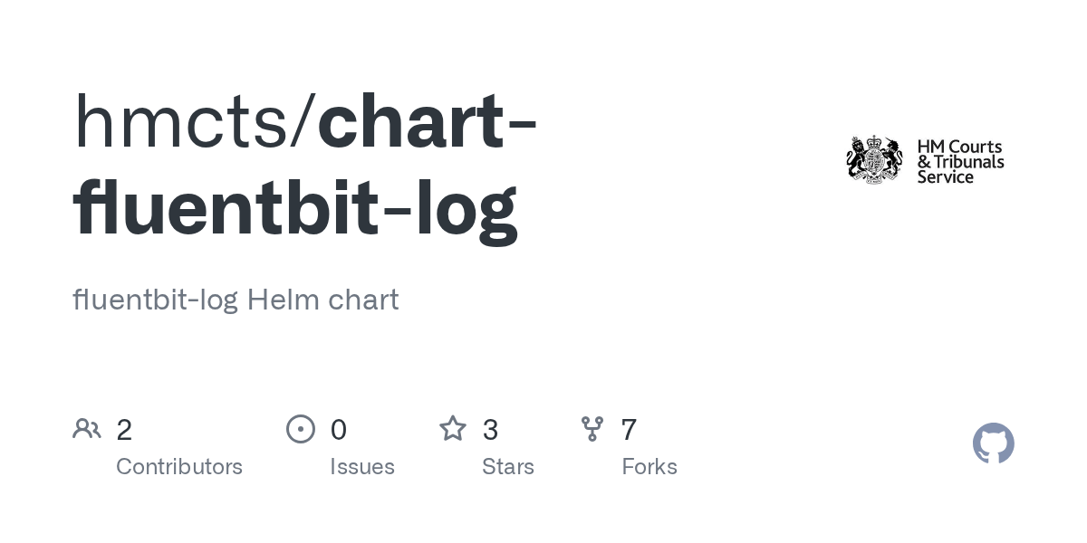Click the contributor count number 2
The height and width of the screenshot is (543, 1087).
[124, 430]
